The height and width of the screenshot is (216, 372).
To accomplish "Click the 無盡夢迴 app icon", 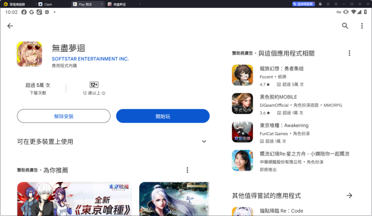I will tap(29, 54).
